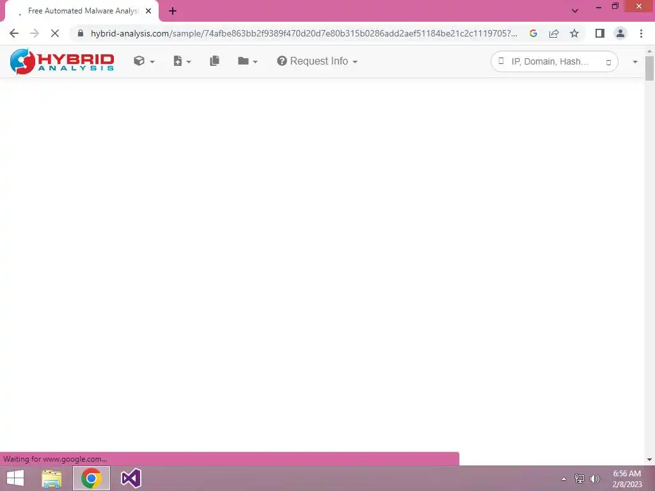Open the tab search chevron

point(575,11)
